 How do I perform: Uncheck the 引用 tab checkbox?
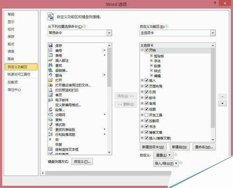146,92
